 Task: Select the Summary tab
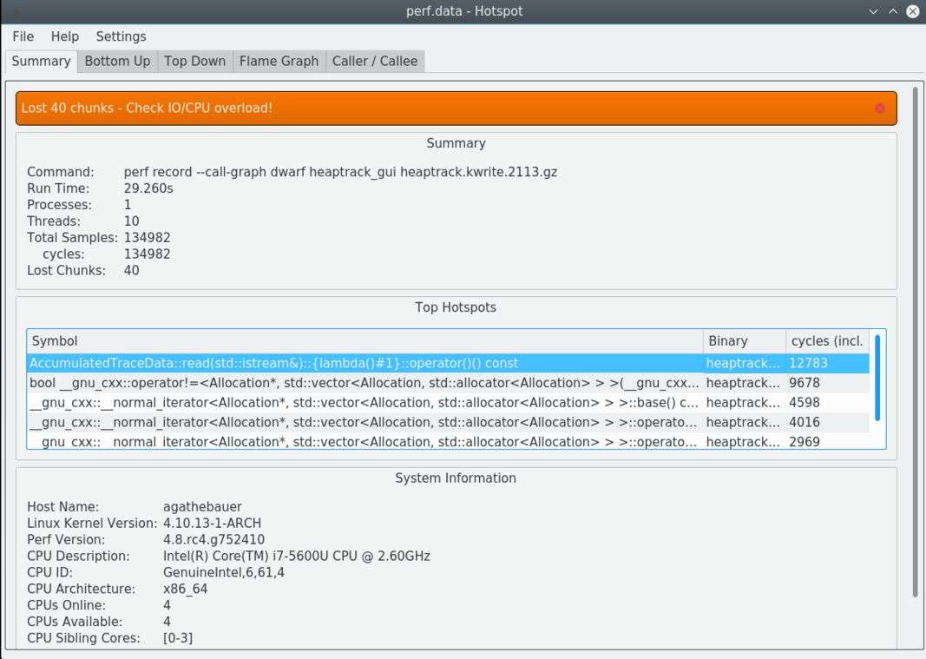(x=41, y=61)
